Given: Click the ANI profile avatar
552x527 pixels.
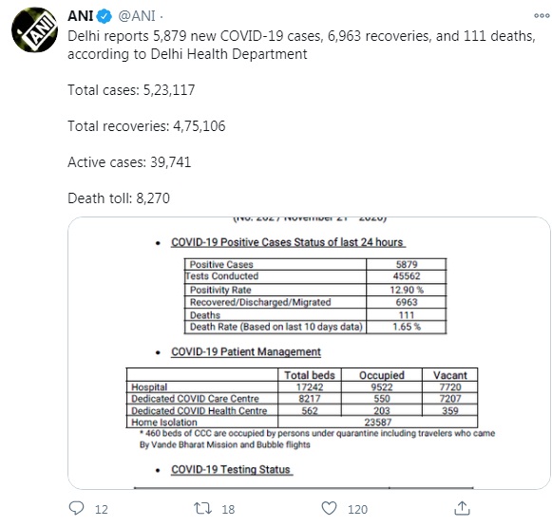Looking at the screenshot, I should tap(34, 29).
